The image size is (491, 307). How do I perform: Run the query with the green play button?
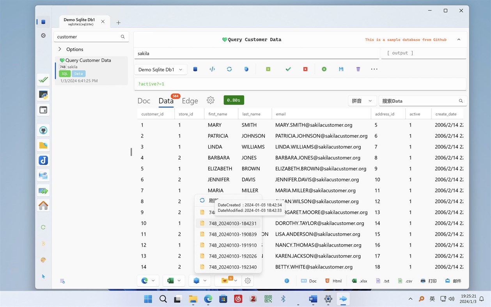[x=268, y=69]
